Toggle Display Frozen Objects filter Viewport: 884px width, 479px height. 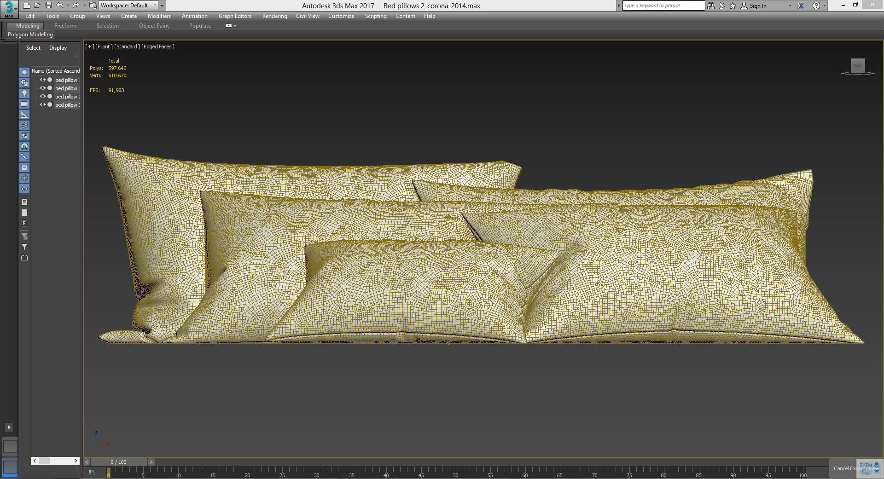click(x=24, y=178)
